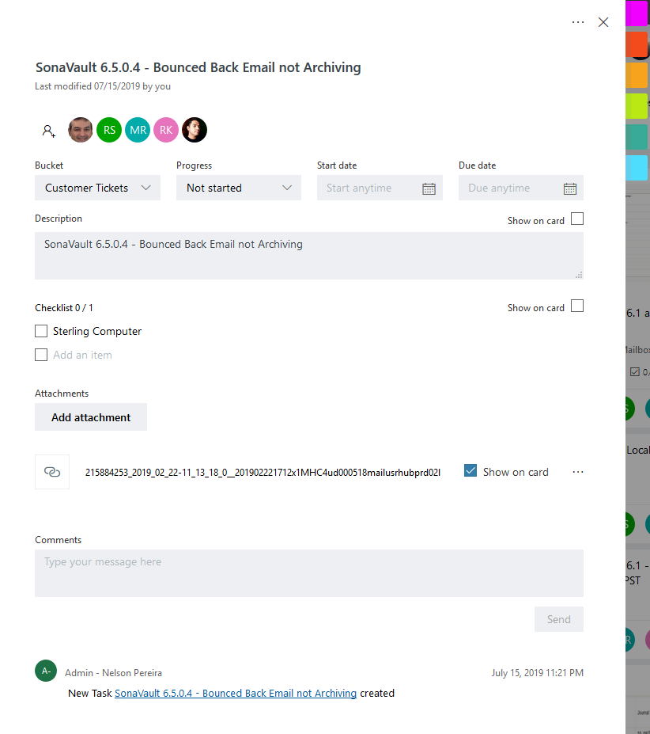Viewport: 650px width, 734px height.
Task: Open the Due date calendar picker
Action: (570, 188)
